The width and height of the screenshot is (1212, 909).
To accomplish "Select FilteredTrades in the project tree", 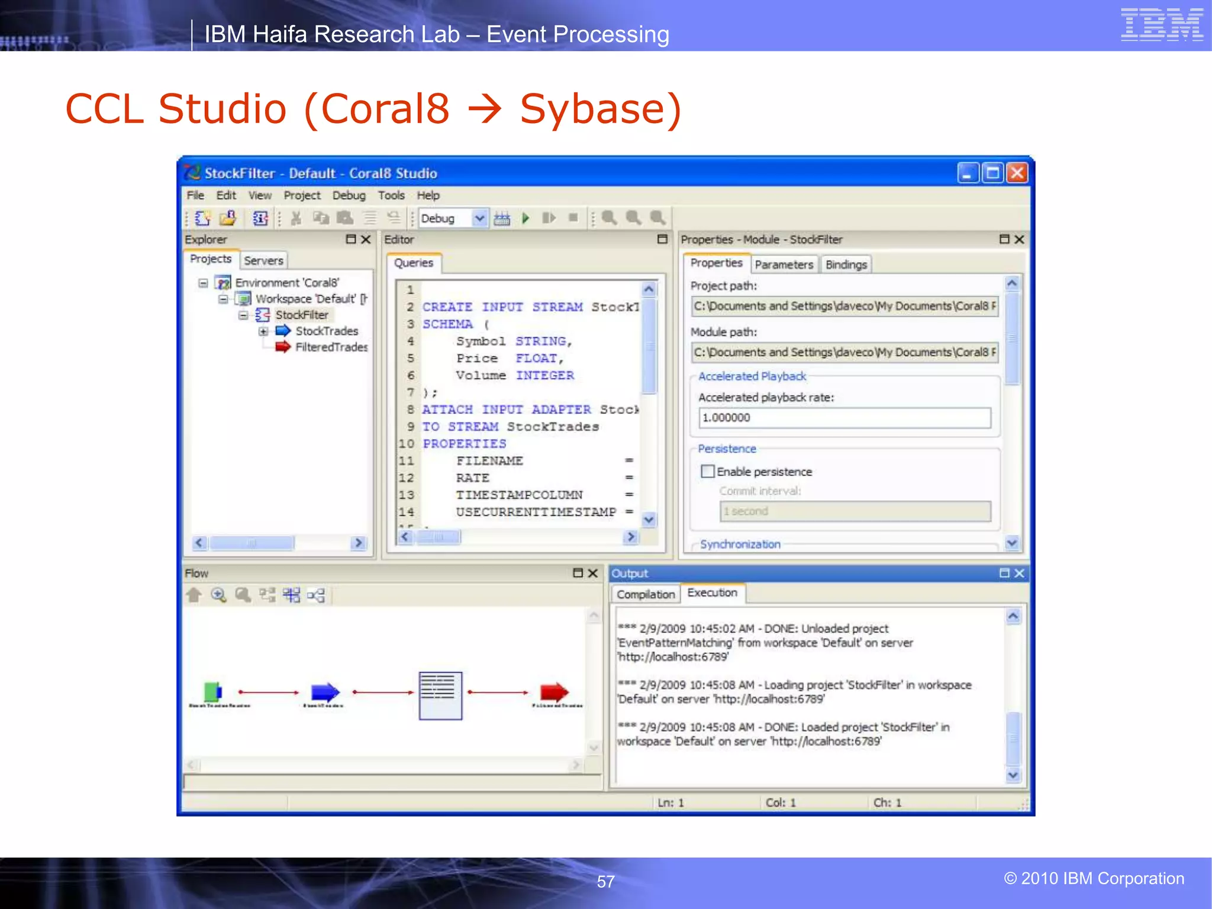I will click(331, 347).
